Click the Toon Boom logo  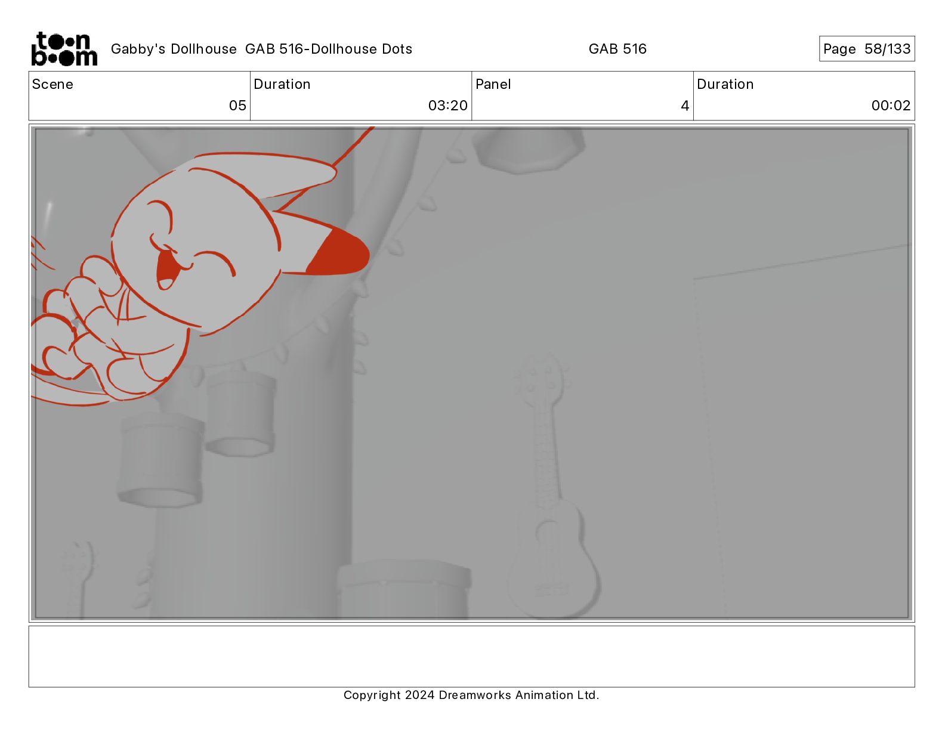click(x=64, y=49)
